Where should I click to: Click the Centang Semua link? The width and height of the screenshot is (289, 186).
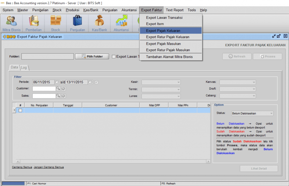(x=22, y=167)
